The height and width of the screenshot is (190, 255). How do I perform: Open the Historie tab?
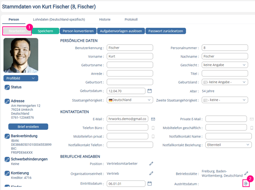pyautogui.click(x=105, y=19)
